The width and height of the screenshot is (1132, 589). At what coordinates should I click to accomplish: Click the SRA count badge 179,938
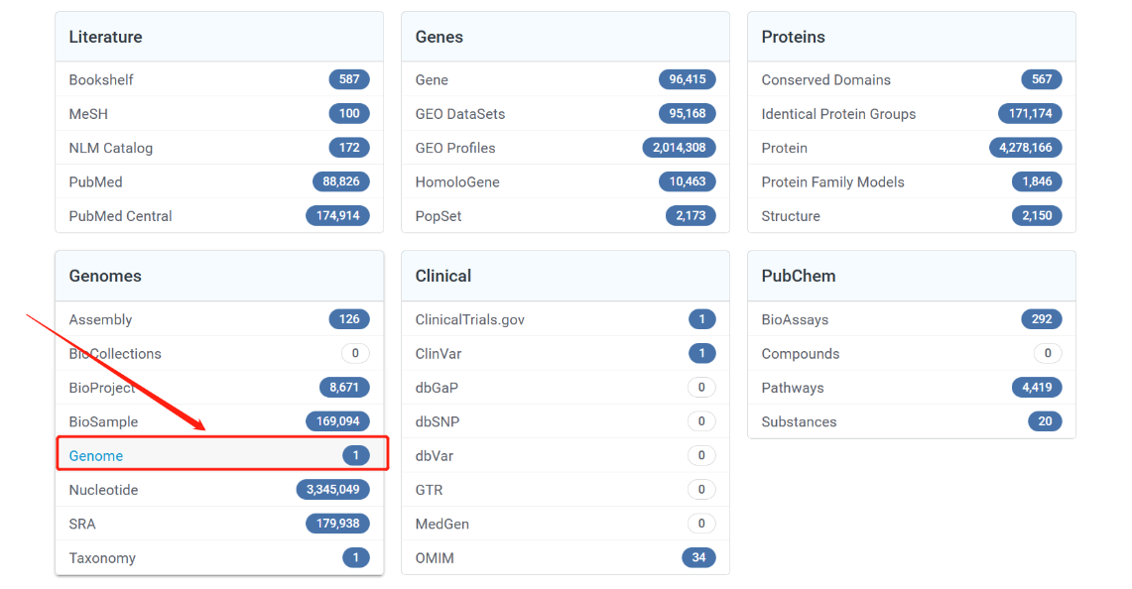pyautogui.click(x=337, y=524)
